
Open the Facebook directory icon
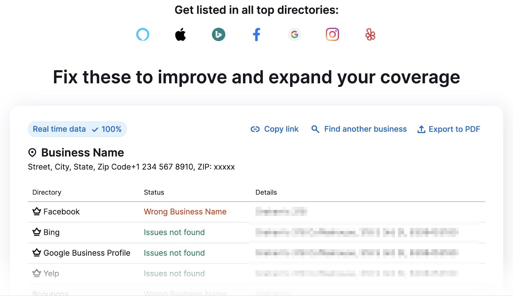[x=256, y=34]
